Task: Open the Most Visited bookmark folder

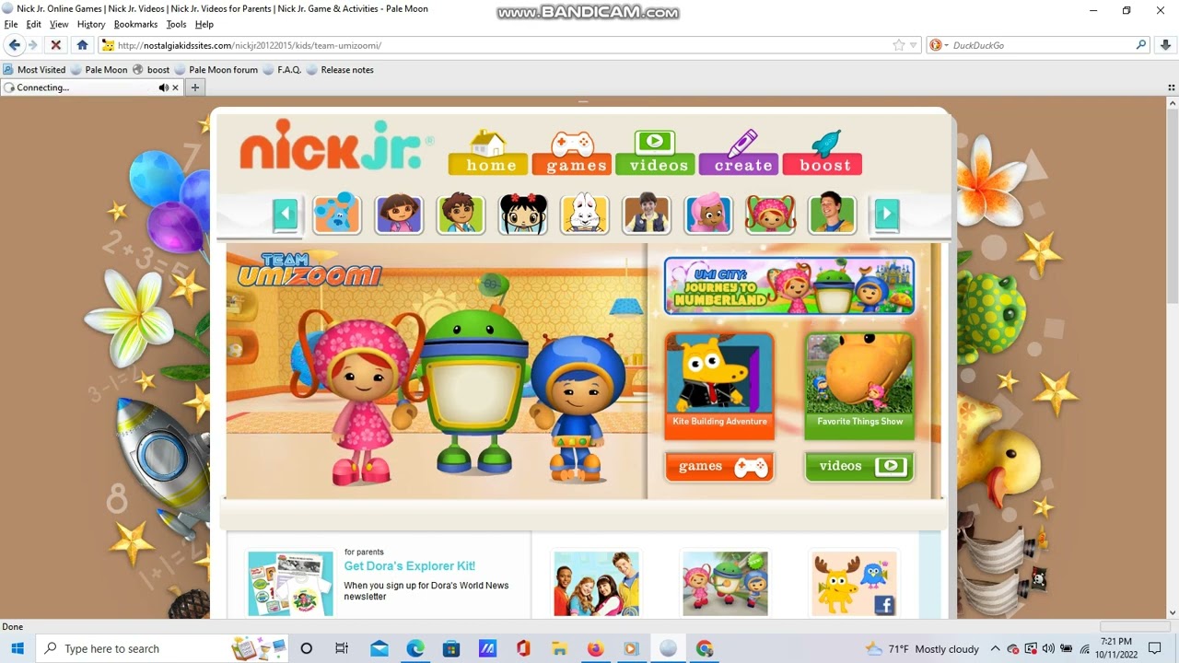Action: pos(34,69)
